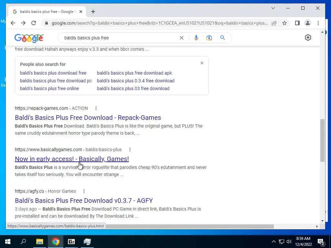Open 7-Zip from the taskbar
The image size is (331, 248).
71,242
